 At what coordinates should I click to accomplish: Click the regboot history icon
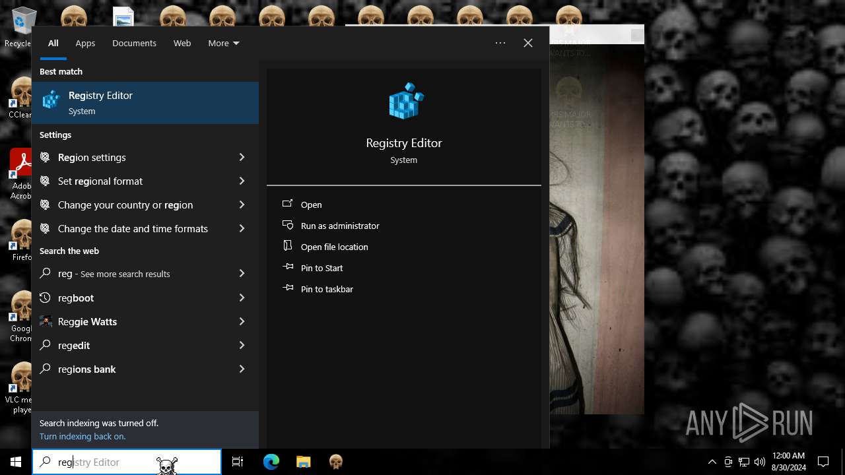click(46, 298)
